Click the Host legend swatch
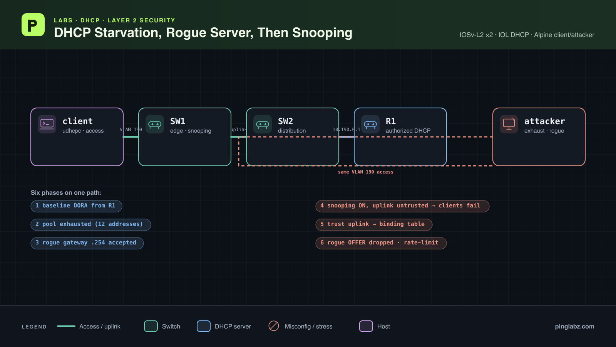 point(366,326)
